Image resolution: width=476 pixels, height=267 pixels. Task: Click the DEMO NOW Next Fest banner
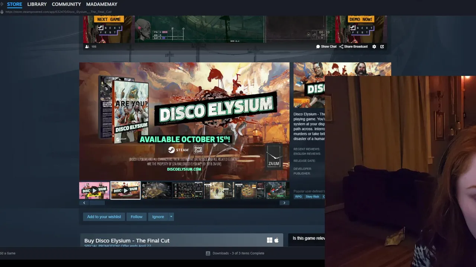coord(361,29)
